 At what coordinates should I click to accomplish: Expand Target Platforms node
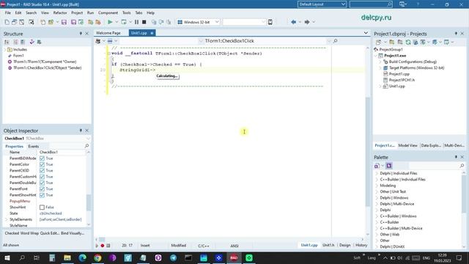380,68
